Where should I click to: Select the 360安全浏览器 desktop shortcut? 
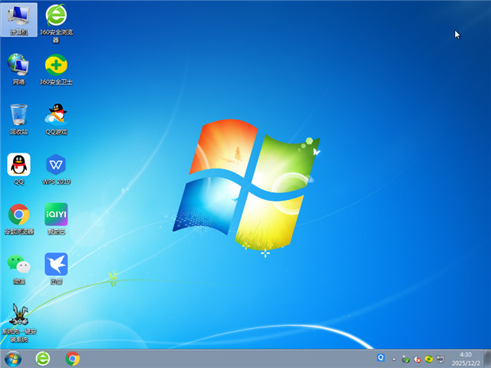click(x=56, y=17)
